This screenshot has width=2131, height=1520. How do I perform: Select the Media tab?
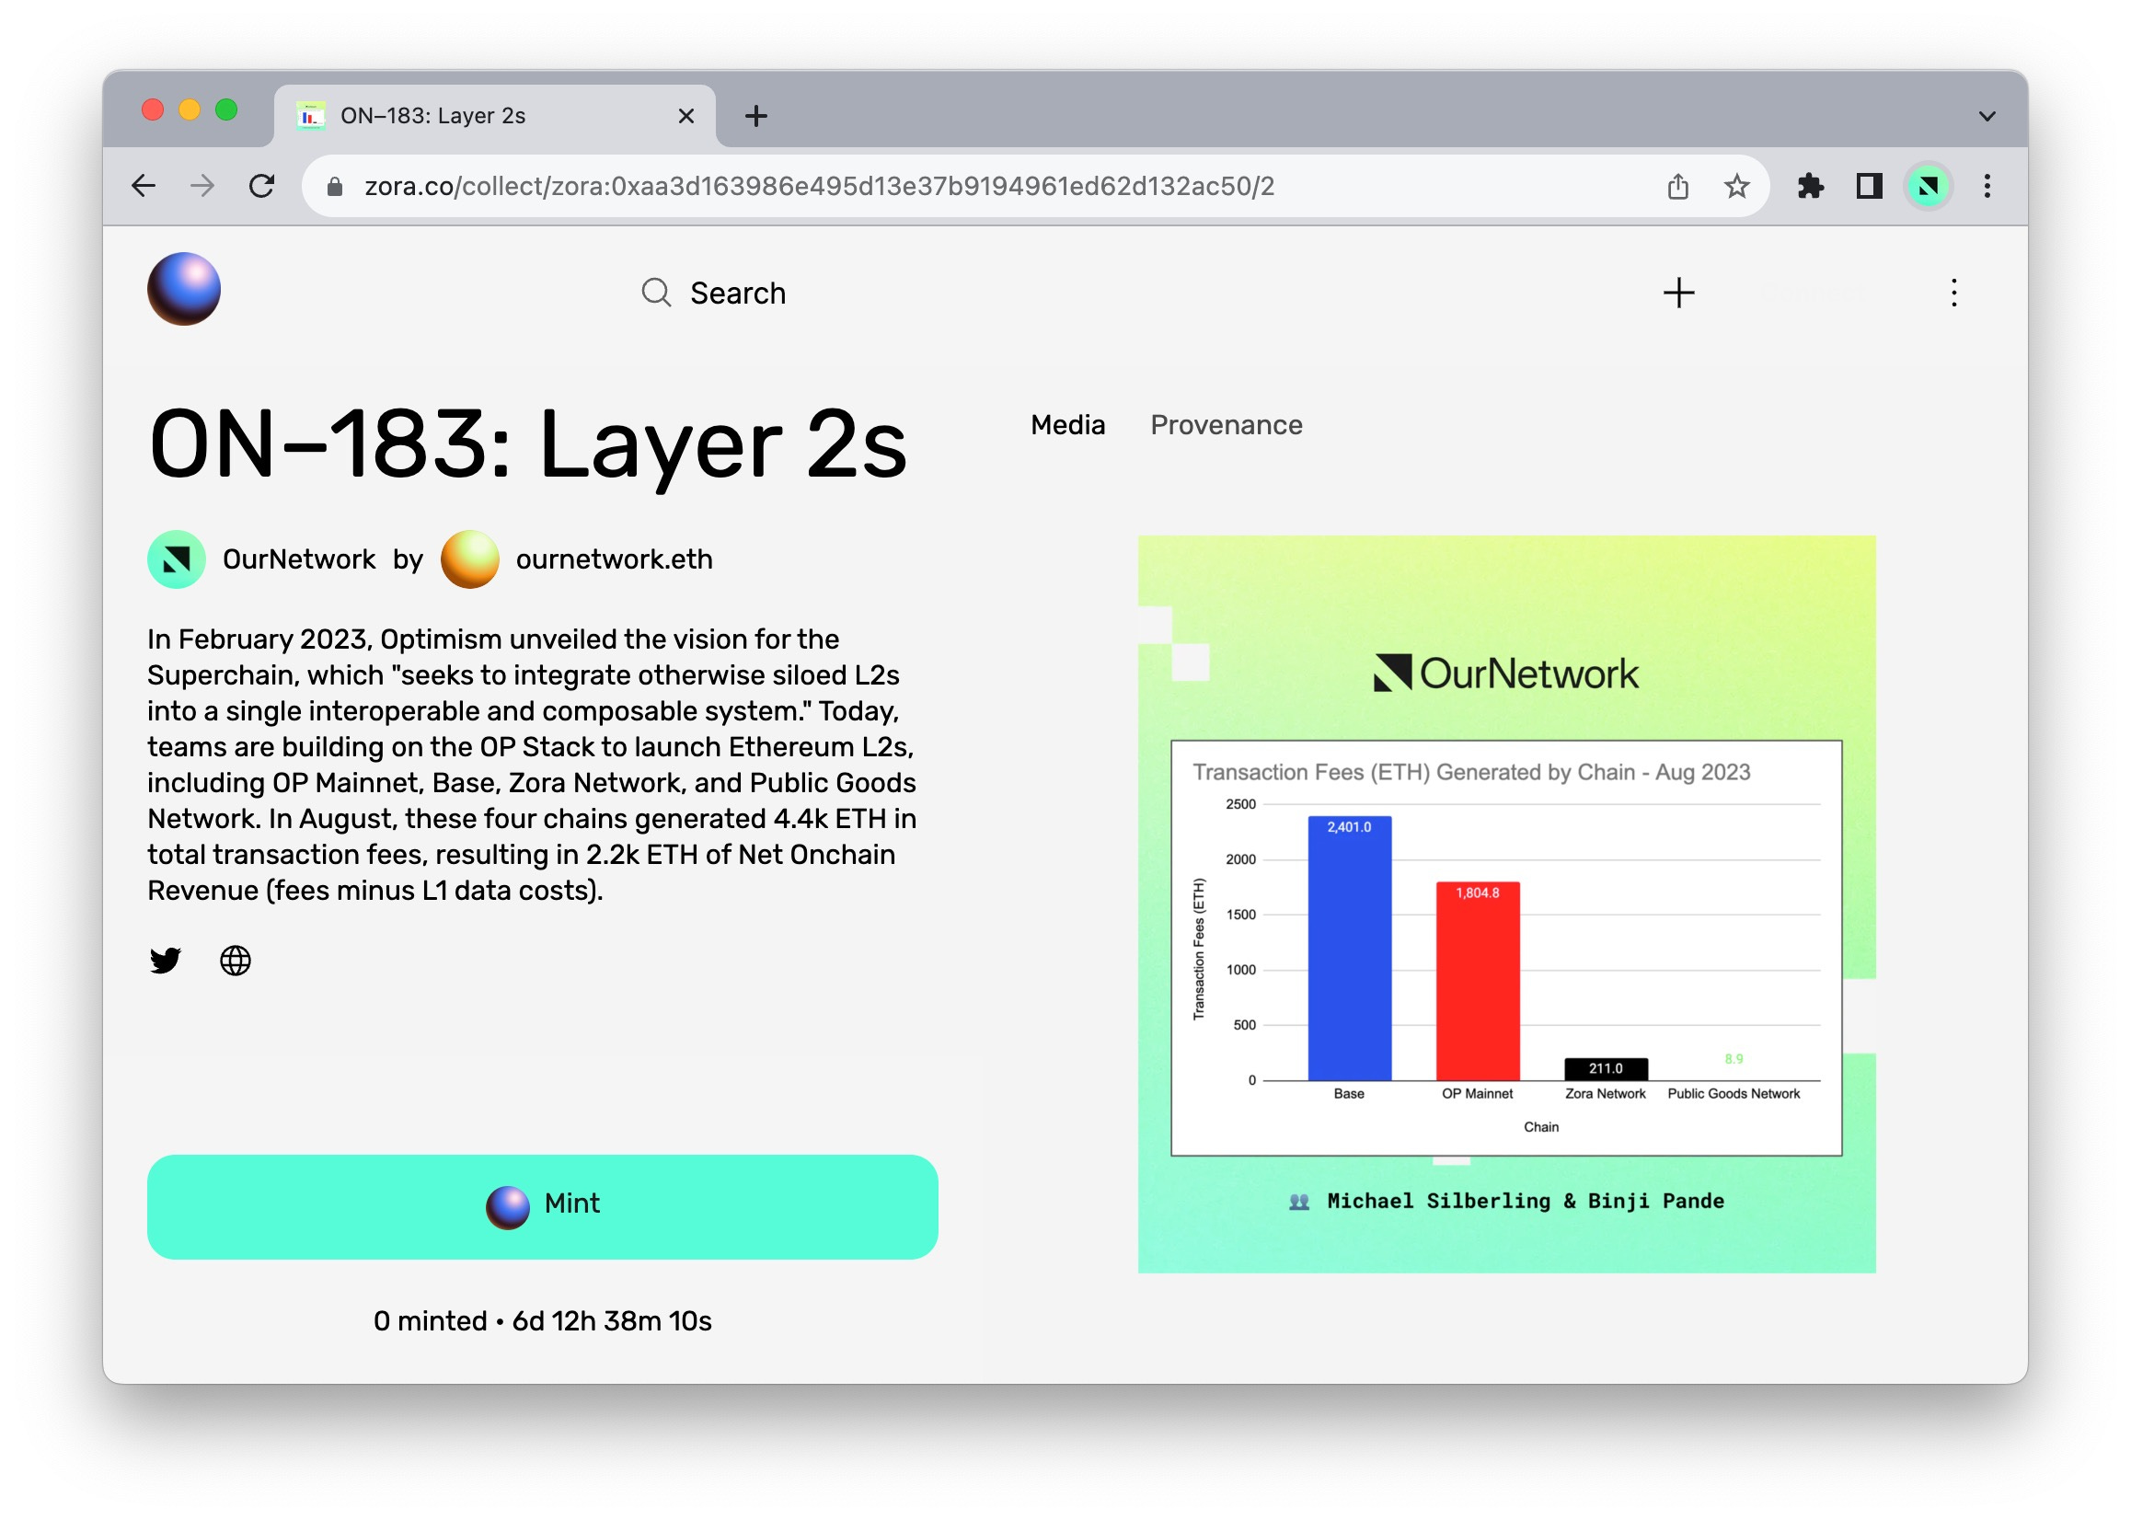1067,425
